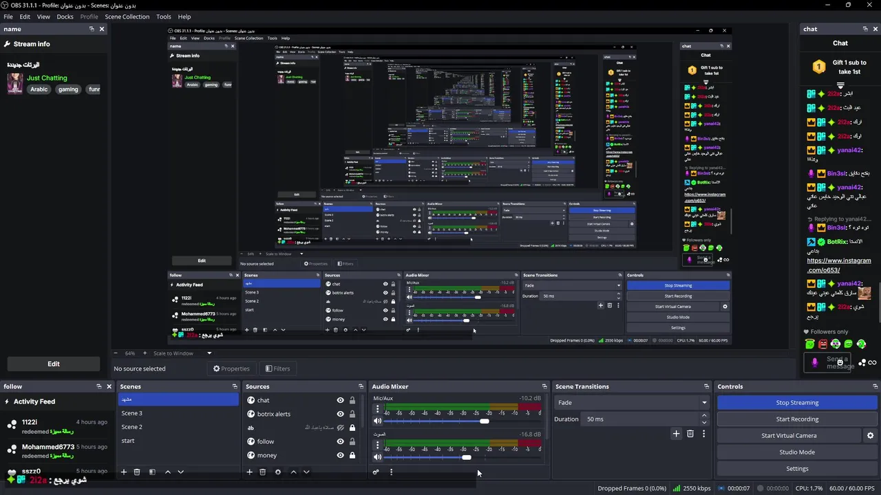Remove selected scene using trash icon
The height and width of the screenshot is (495, 881).
click(x=136, y=472)
